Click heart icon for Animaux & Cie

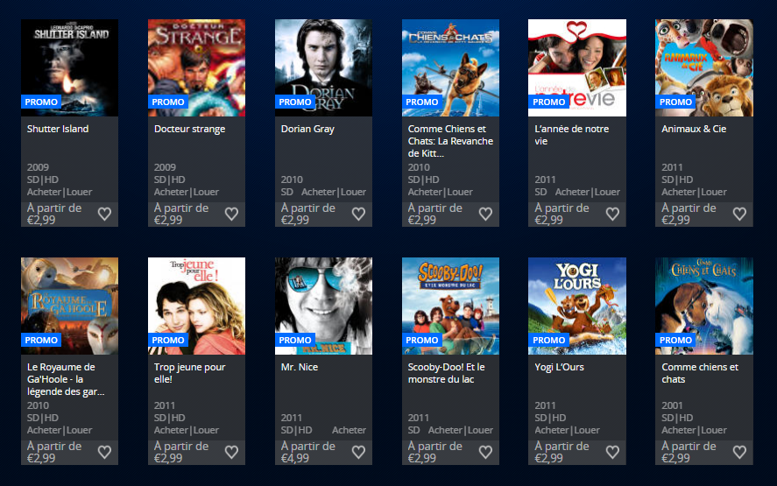point(739,214)
